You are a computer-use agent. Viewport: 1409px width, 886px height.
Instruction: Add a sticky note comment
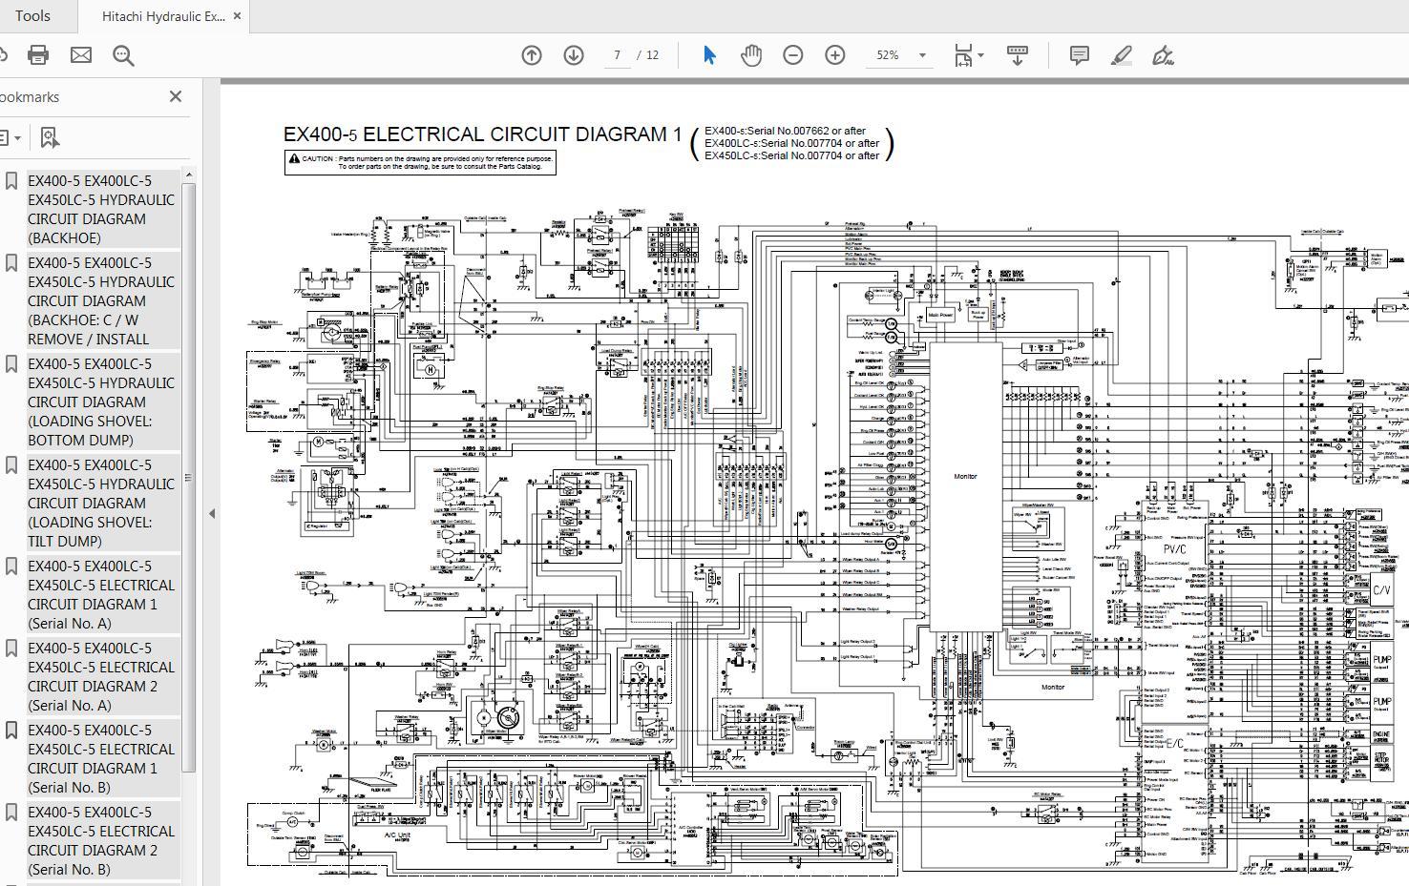point(1080,55)
